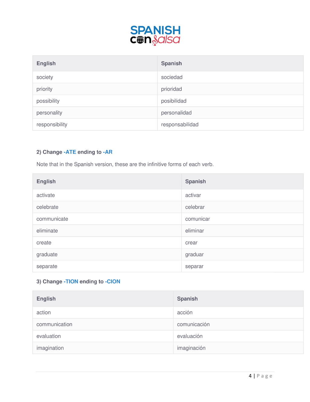Select the word sociedad in the first table
Screen dimensions: 310x402
click(x=172, y=77)
